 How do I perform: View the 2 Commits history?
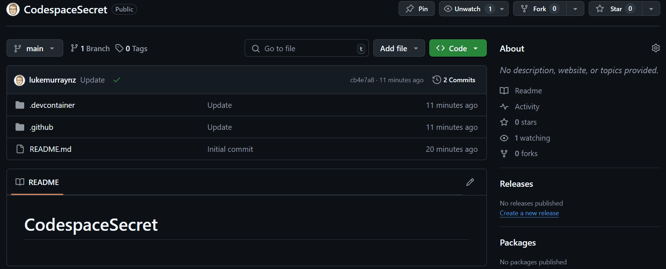(454, 80)
